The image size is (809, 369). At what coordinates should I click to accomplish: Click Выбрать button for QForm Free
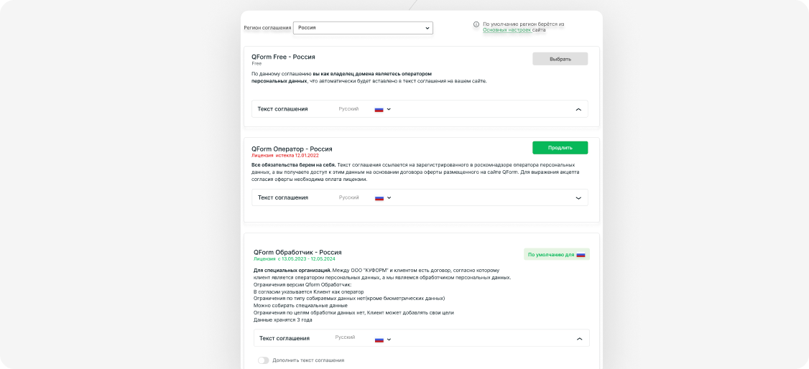[560, 59]
